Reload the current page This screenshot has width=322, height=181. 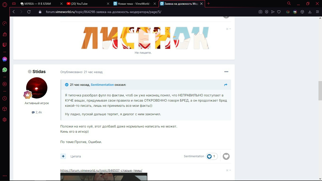pos(29,12)
